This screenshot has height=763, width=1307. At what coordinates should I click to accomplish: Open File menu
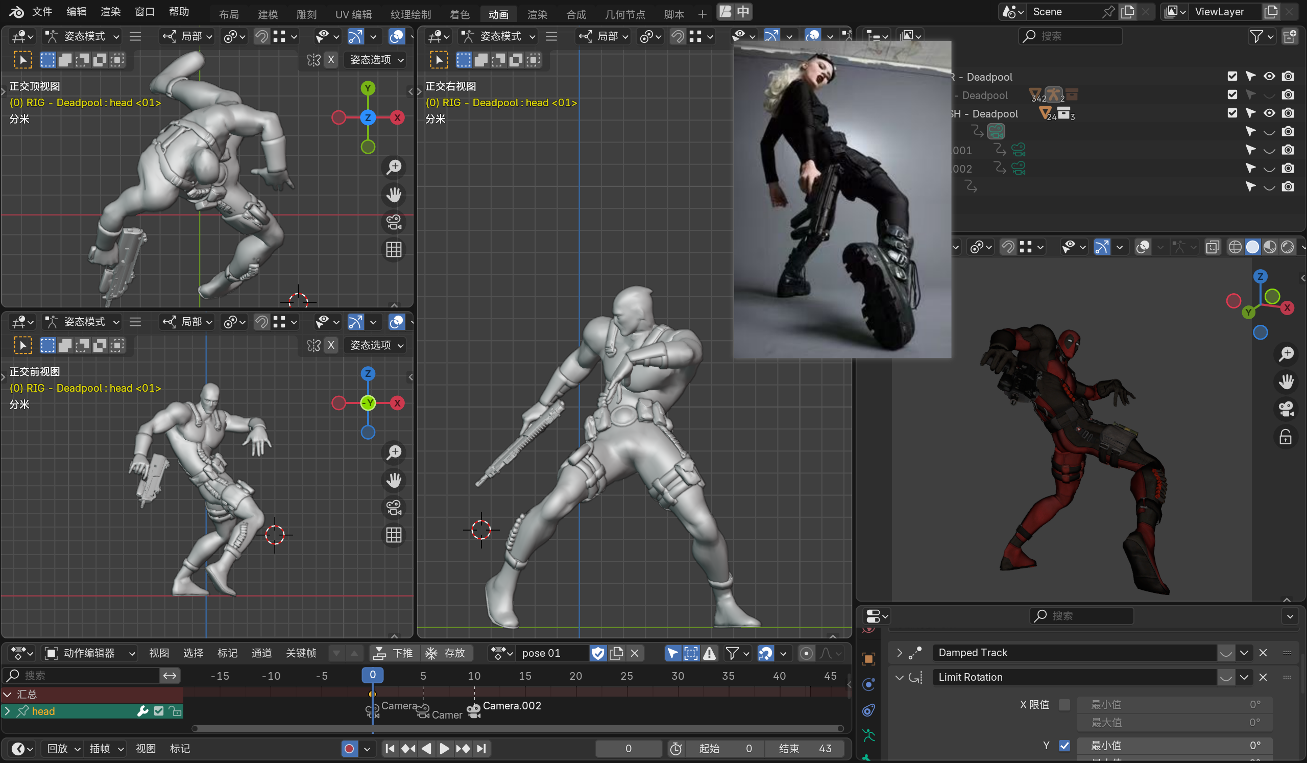point(42,11)
